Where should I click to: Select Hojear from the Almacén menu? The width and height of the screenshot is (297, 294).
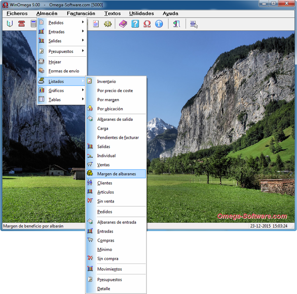(62, 62)
